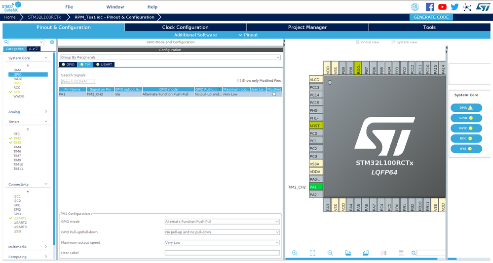Open the ST YouTube channel icon
Screen dimensions: 493x263
pyautogui.click(x=442, y=7)
